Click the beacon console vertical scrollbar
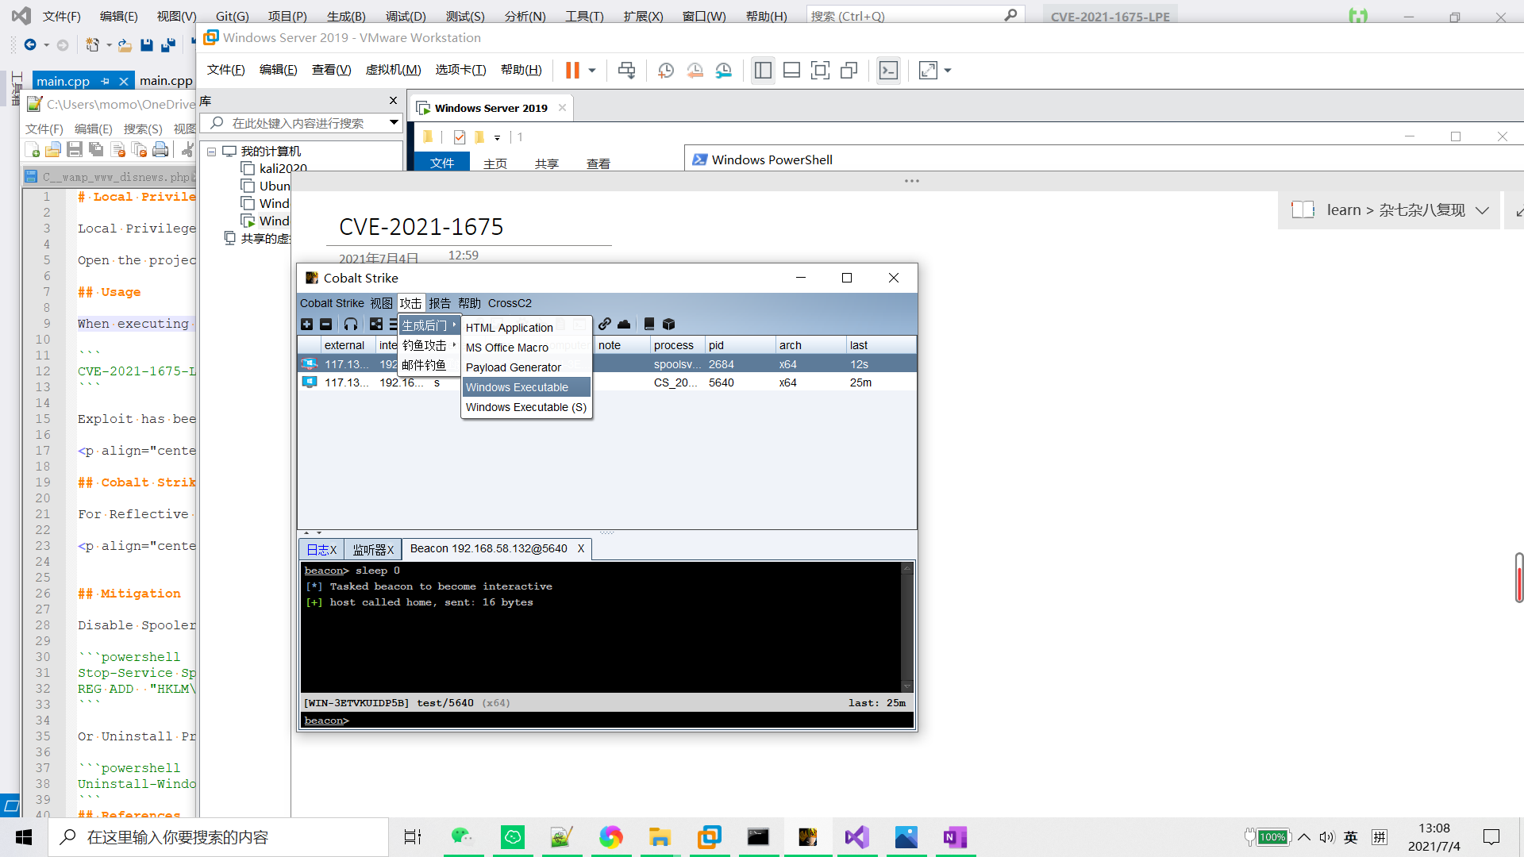This screenshot has height=857, width=1524. coord(907,627)
